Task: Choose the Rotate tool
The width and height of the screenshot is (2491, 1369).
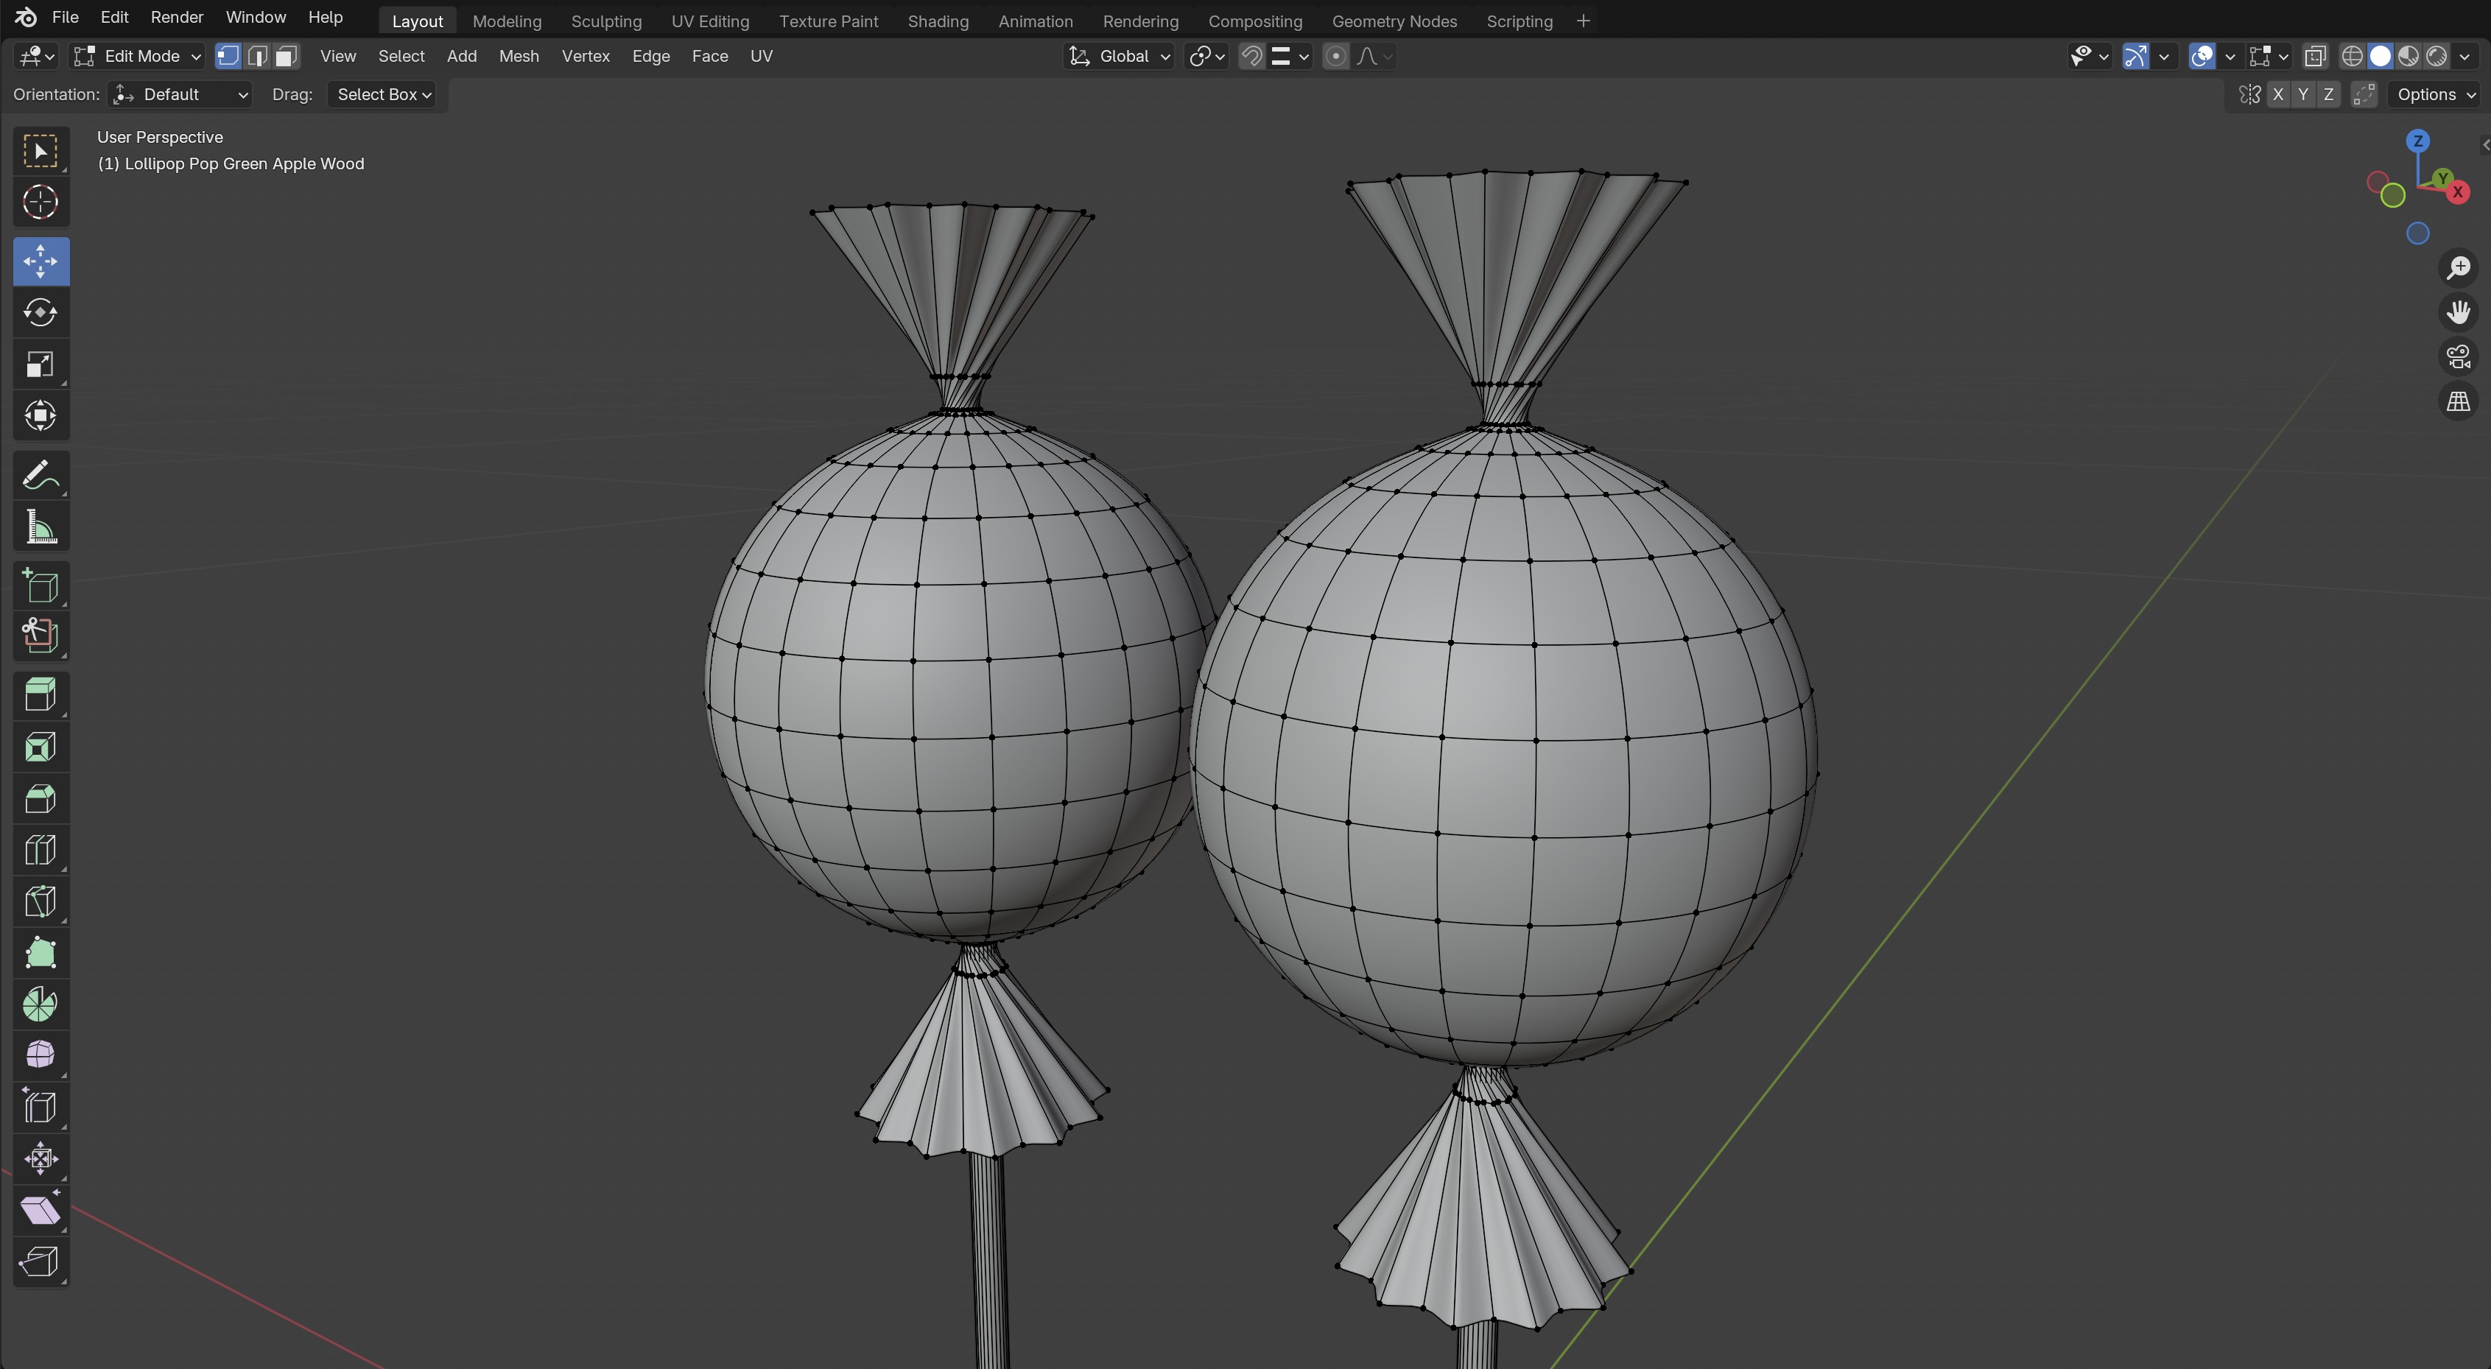Action: pyautogui.click(x=41, y=312)
